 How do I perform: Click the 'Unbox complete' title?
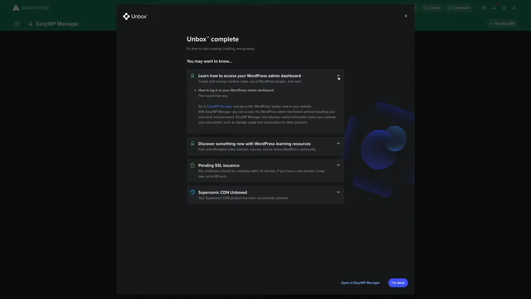click(x=212, y=39)
